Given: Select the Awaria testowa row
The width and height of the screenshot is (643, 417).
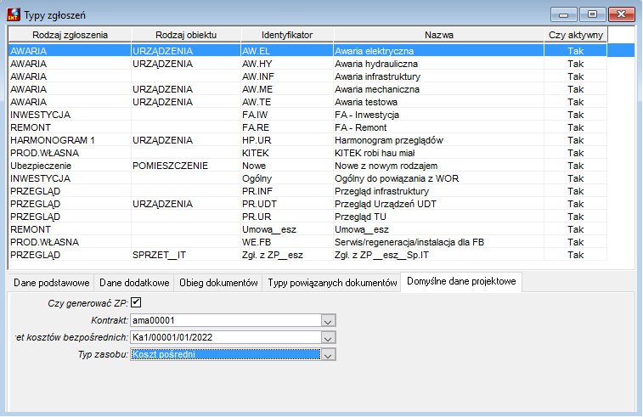Looking at the screenshot, I should tap(307, 102).
